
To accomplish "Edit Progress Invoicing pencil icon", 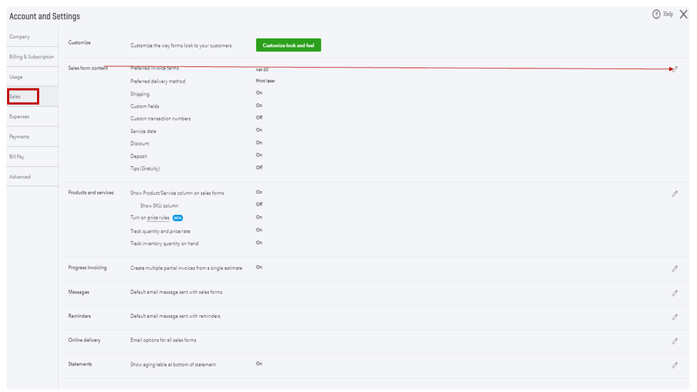I will [675, 269].
